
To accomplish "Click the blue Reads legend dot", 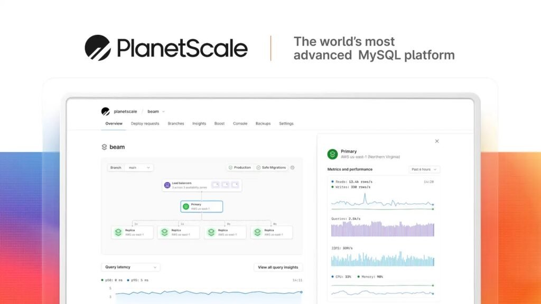I will (x=332, y=182).
